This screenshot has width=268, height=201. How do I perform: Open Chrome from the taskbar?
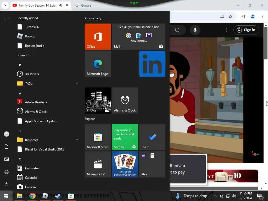(32, 196)
